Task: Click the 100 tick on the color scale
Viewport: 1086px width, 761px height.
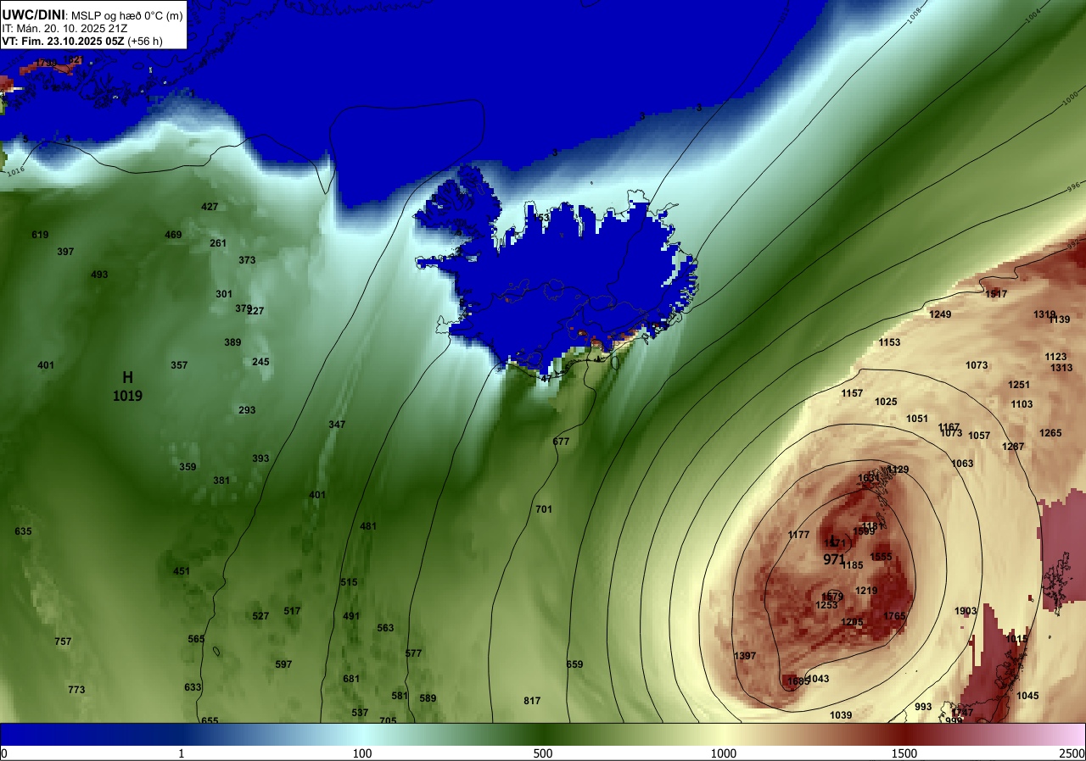Action: 362,753
